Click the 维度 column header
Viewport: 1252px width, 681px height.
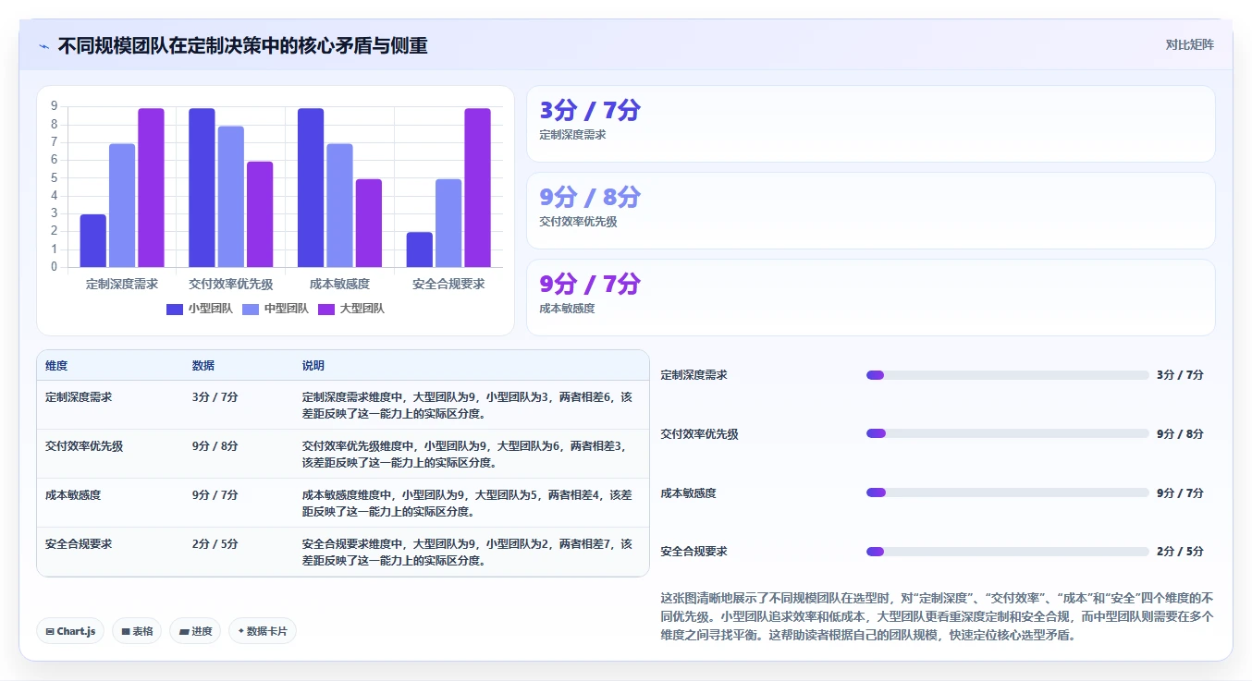tap(56, 366)
